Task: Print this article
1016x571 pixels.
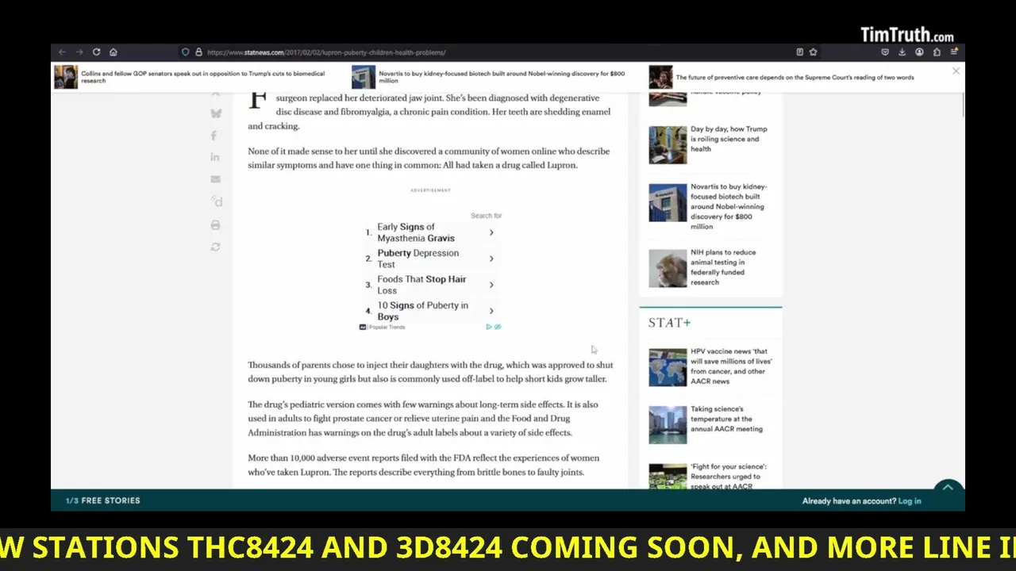Action: [215, 225]
